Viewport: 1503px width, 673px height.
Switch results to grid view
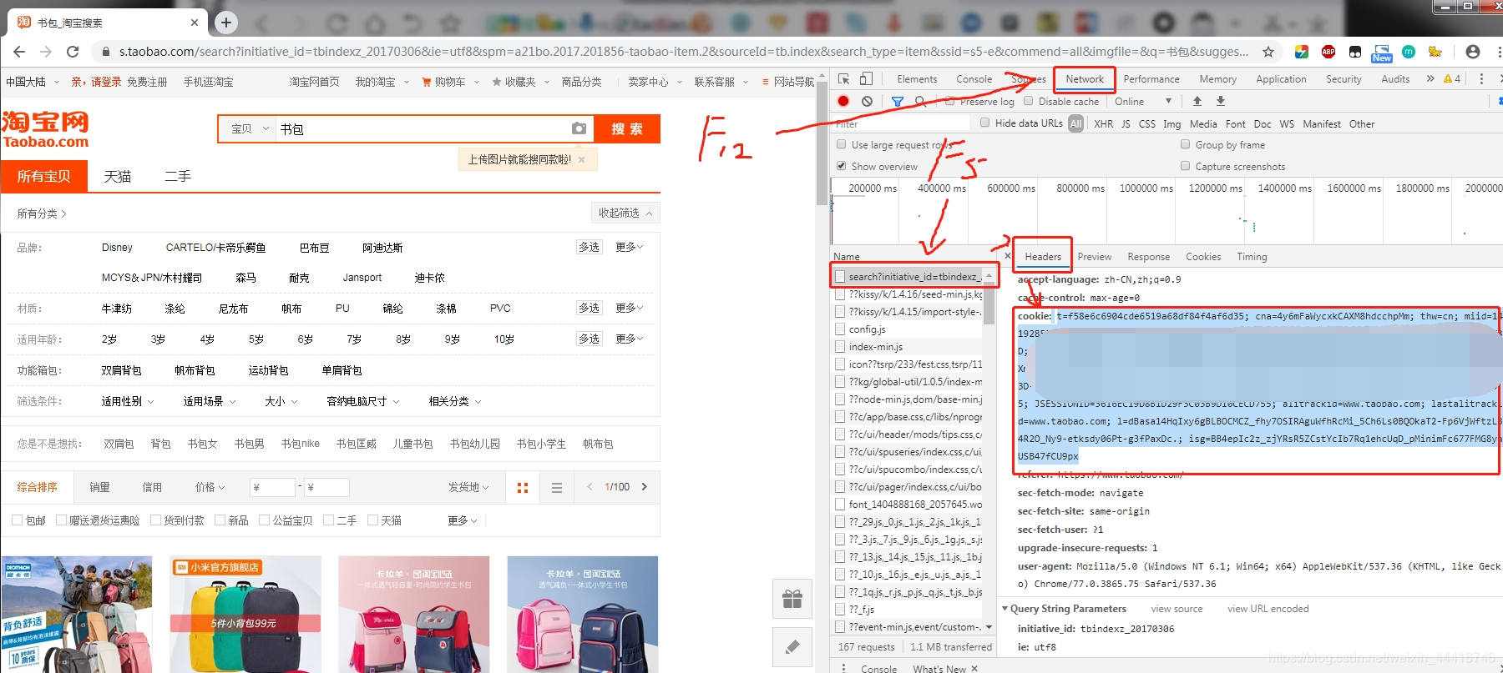coord(523,488)
